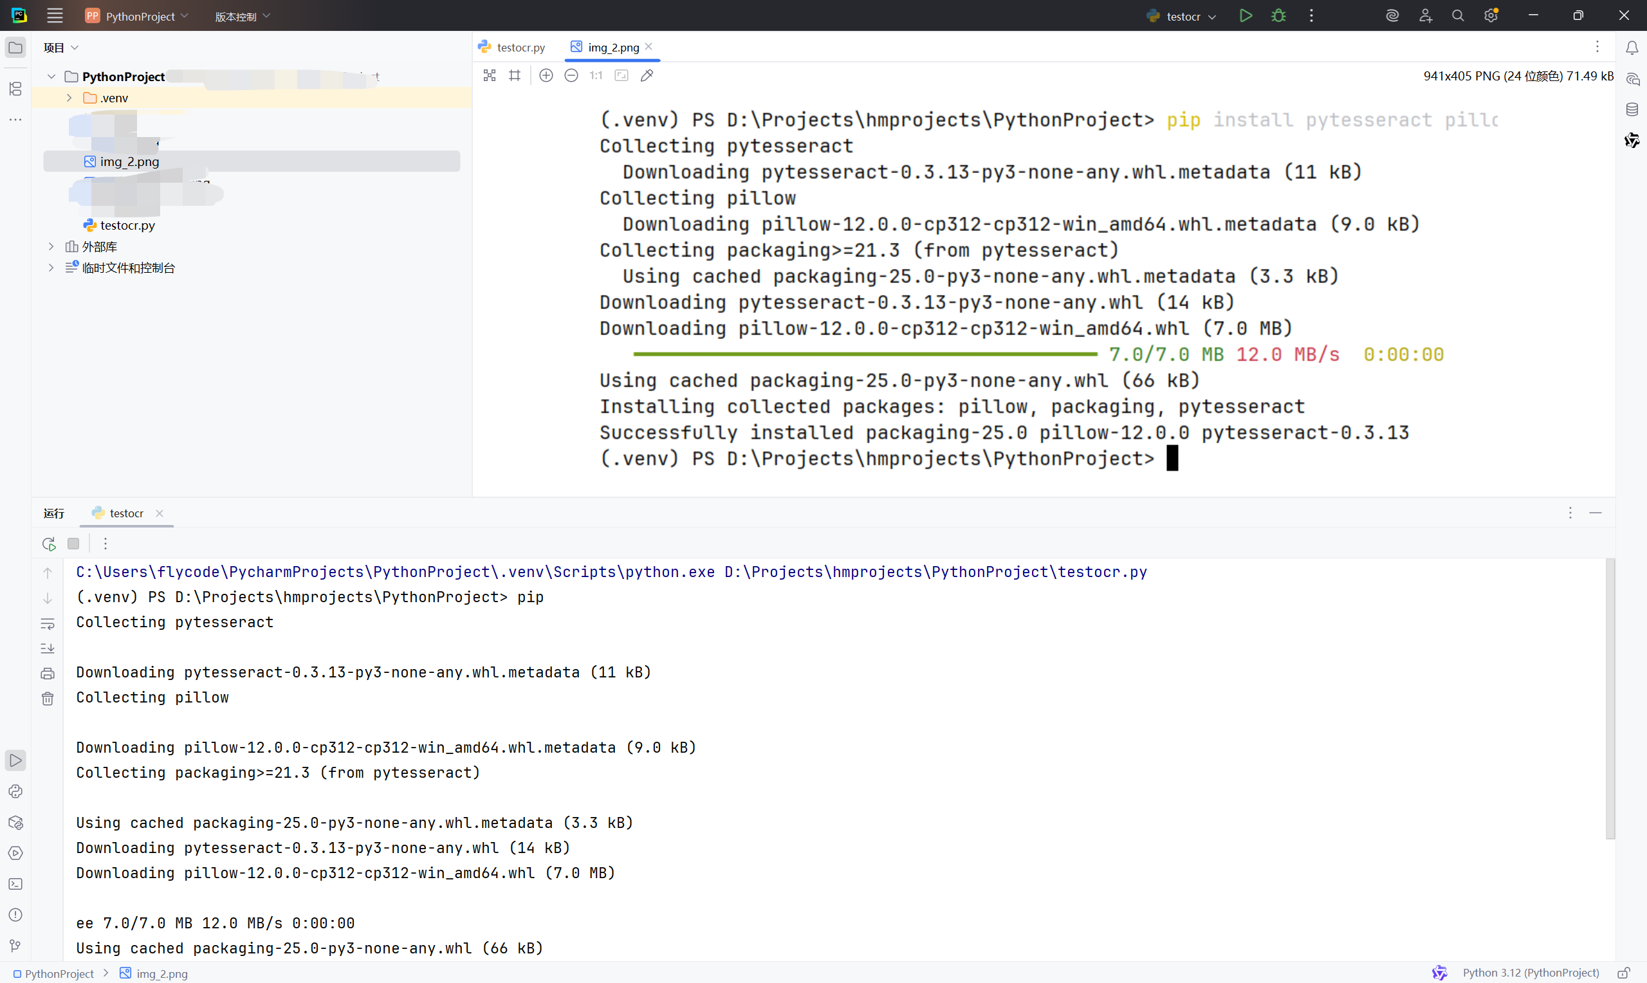
Task: Toggle soft-wrap in run console
Action: coord(48,623)
